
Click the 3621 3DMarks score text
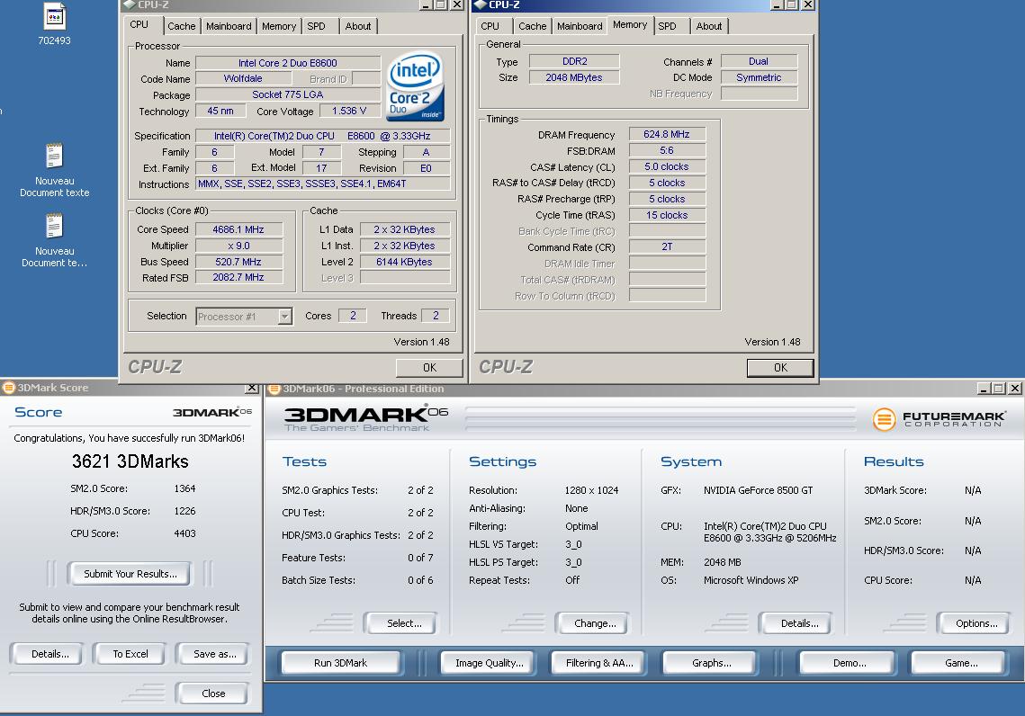coord(130,461)
